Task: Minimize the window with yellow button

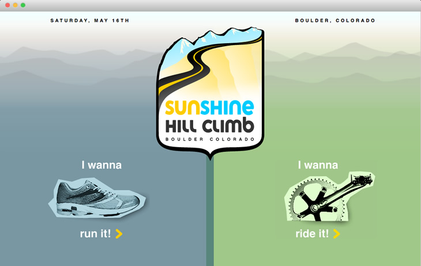Action: click(16, 5)
